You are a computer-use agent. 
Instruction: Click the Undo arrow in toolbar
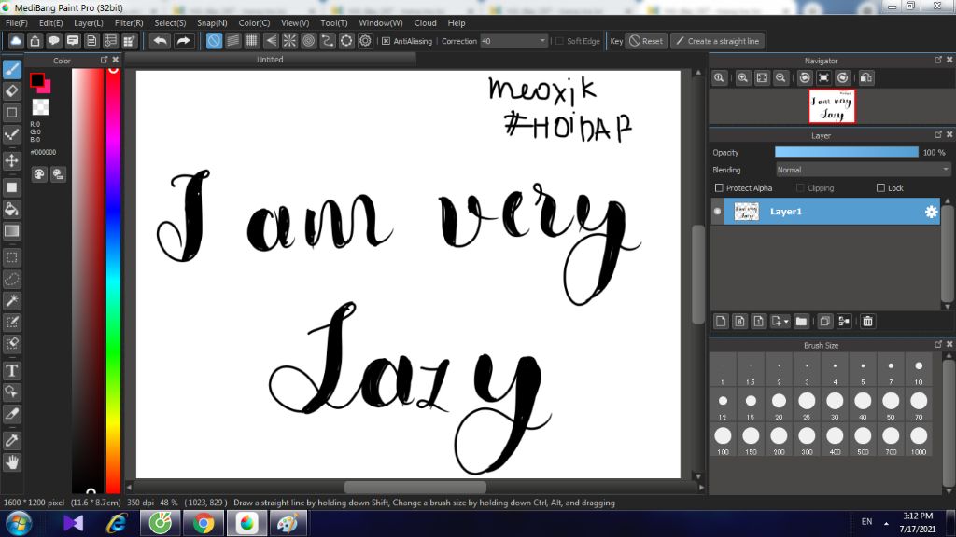coord(161,41)
